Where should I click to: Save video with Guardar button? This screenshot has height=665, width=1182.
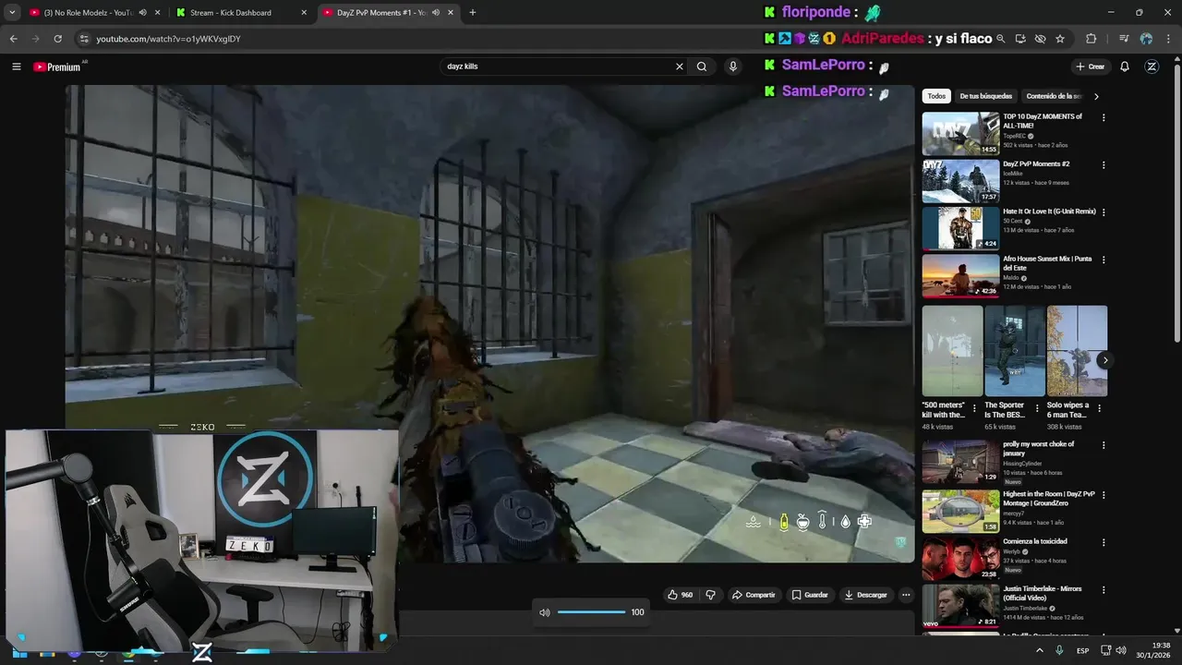pos(810,595)
